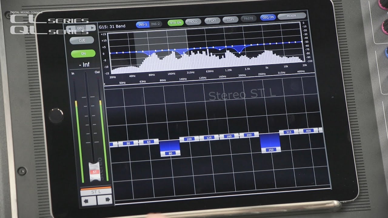The height and width of the screenshot is (218, 388).
Task: Click the G15: 31 Band title
Action: click(112, 26)
